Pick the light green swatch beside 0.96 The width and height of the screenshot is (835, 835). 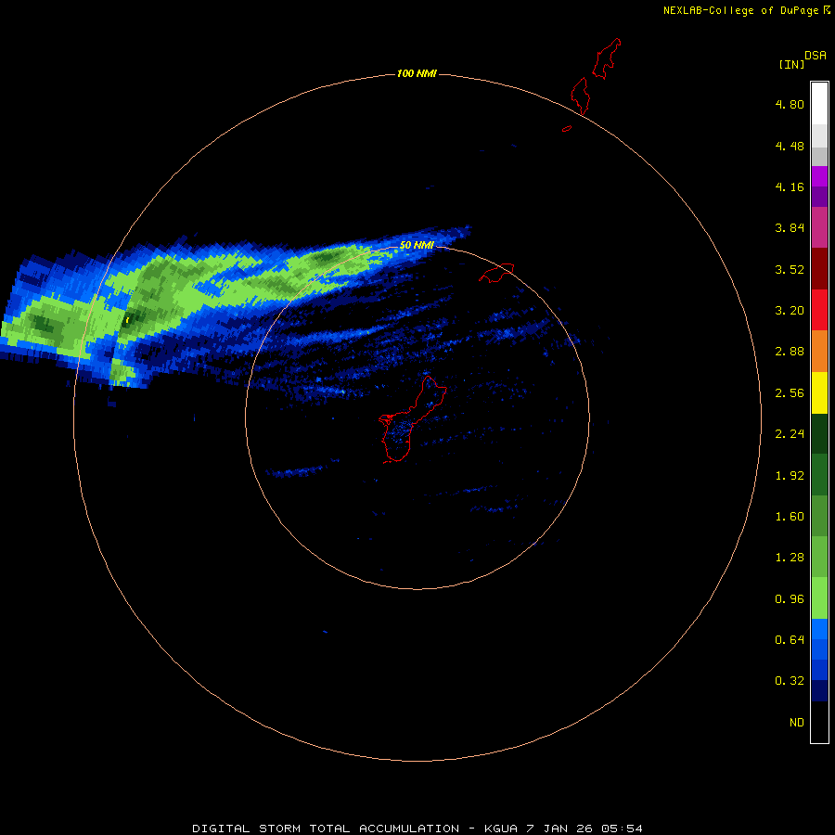pos(819,598)
